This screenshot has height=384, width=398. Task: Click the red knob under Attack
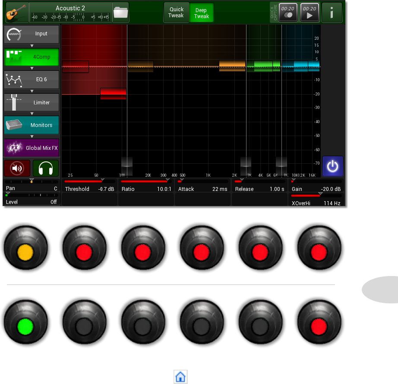202,248
